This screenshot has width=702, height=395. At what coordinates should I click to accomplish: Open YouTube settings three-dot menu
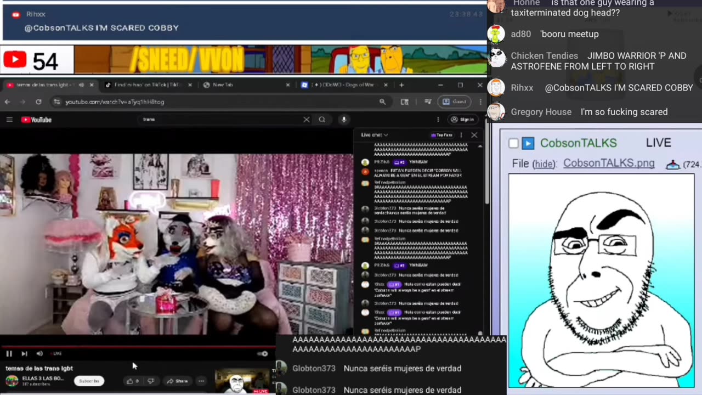tap(438, 120)
